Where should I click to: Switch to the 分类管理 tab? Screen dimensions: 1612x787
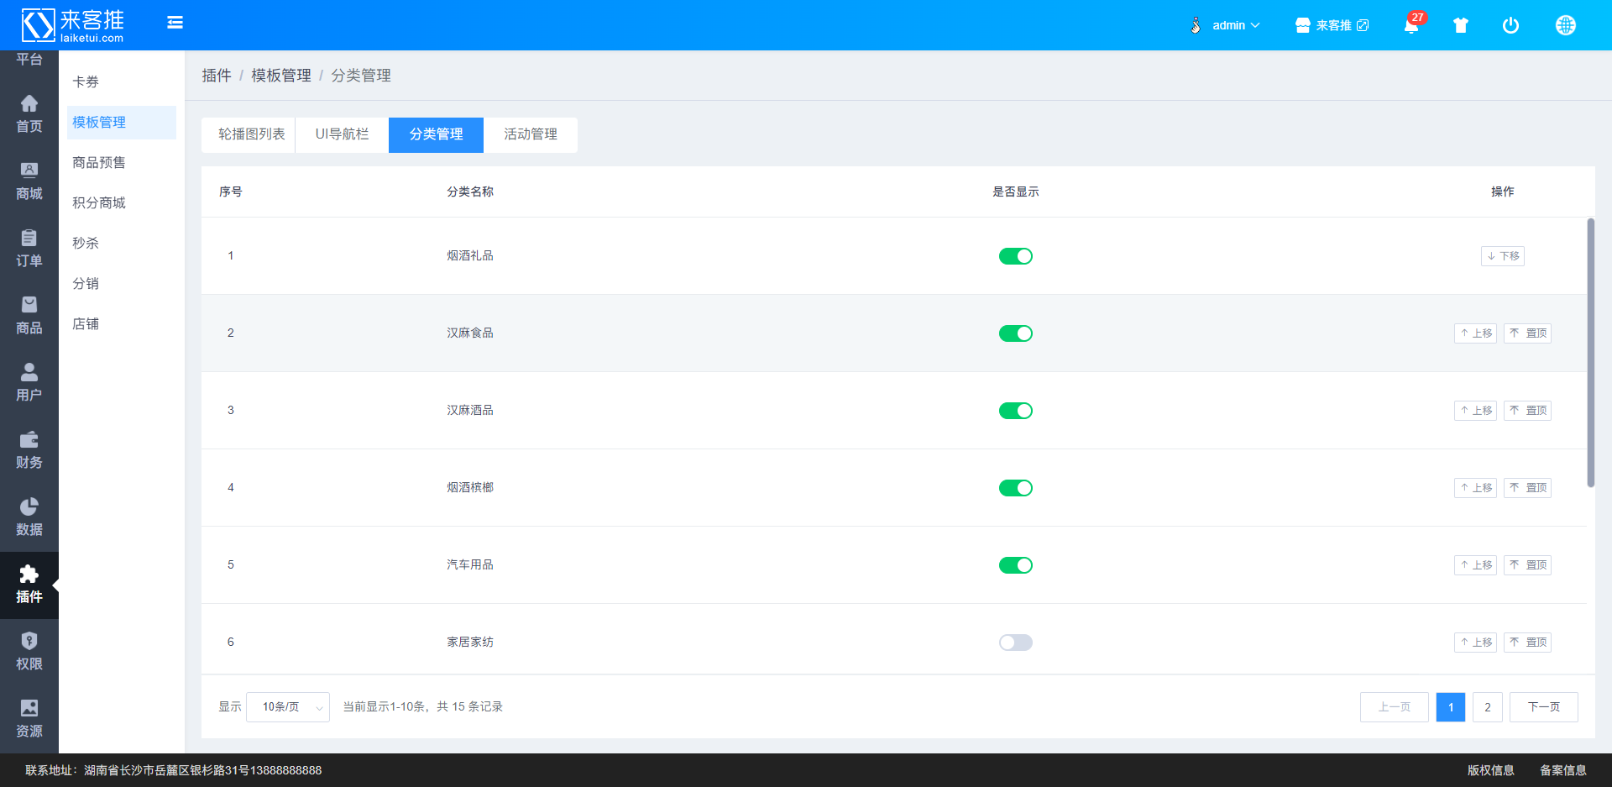[x=436, y=135]
